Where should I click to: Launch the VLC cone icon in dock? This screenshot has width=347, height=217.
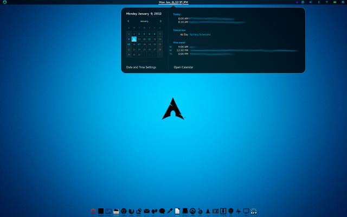[208, 211]
